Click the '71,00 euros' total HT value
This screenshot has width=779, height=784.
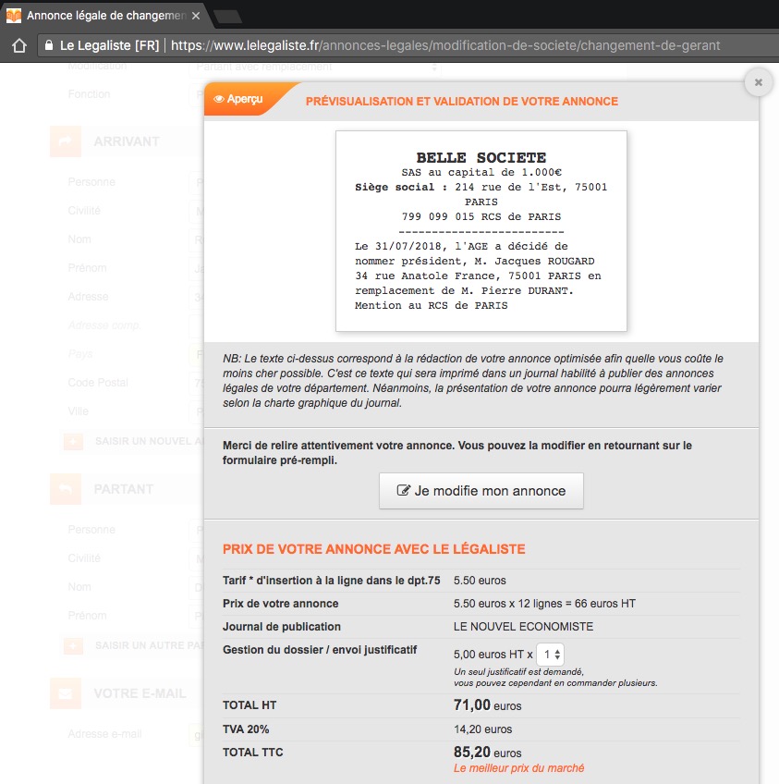[487, 705]
